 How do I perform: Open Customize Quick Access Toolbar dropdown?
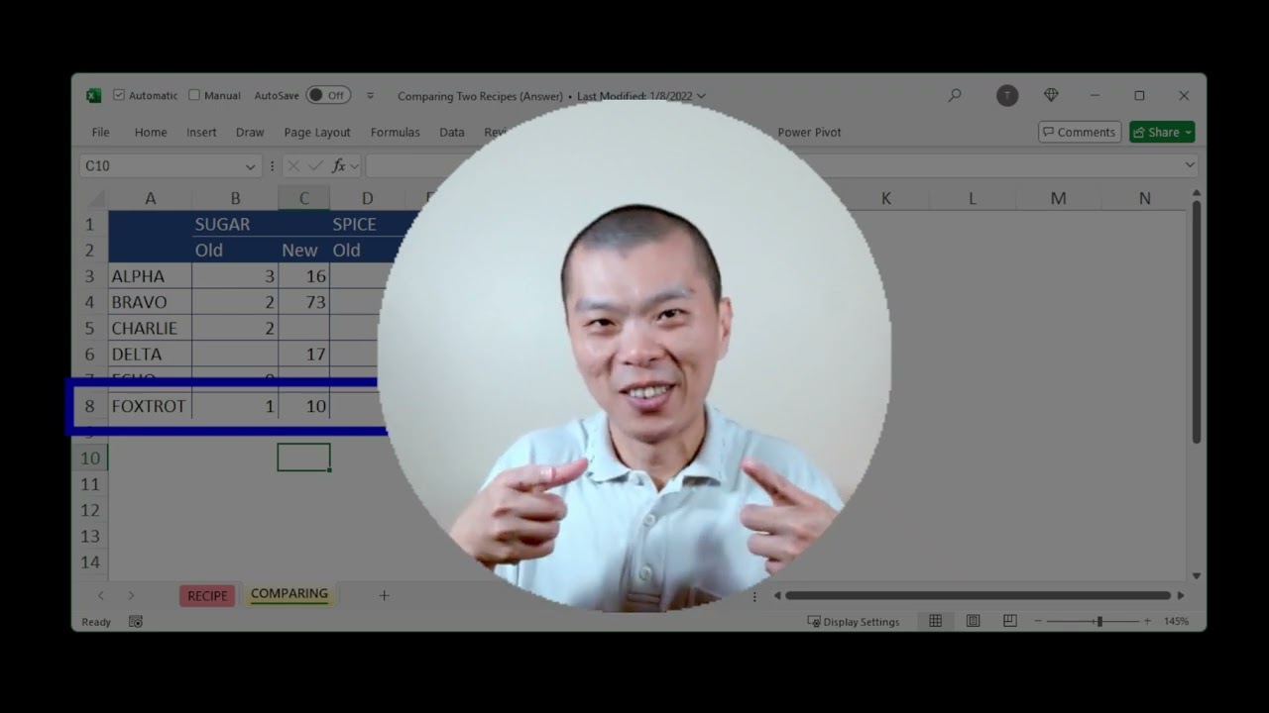(x=370, y=96)
